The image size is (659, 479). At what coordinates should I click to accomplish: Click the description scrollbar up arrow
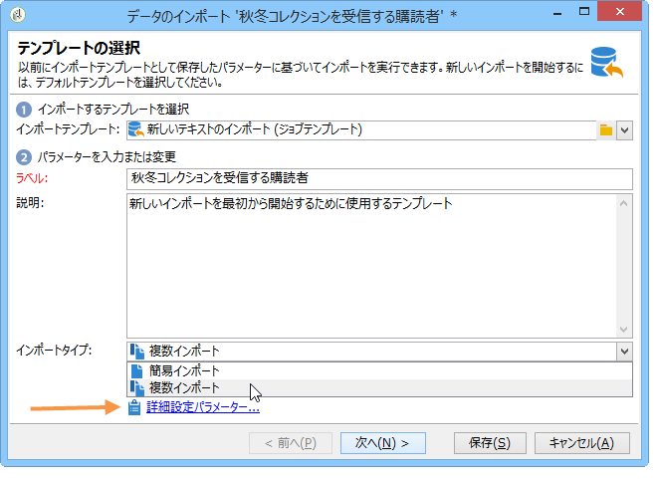click(624, 203)
